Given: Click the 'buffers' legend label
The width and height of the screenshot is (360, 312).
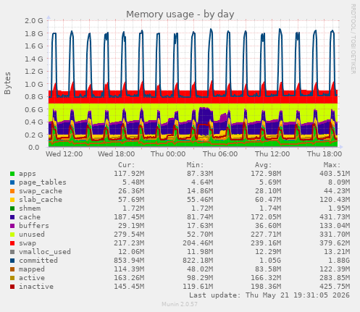Looking at the screenshot, I should click(x=34, y=226).
